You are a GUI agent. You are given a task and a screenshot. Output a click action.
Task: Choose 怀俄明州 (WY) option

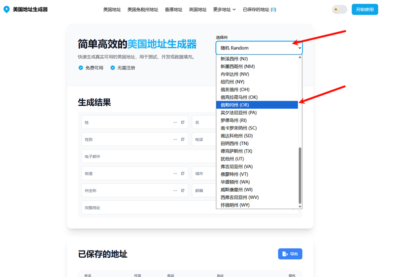tap(257, 205)
